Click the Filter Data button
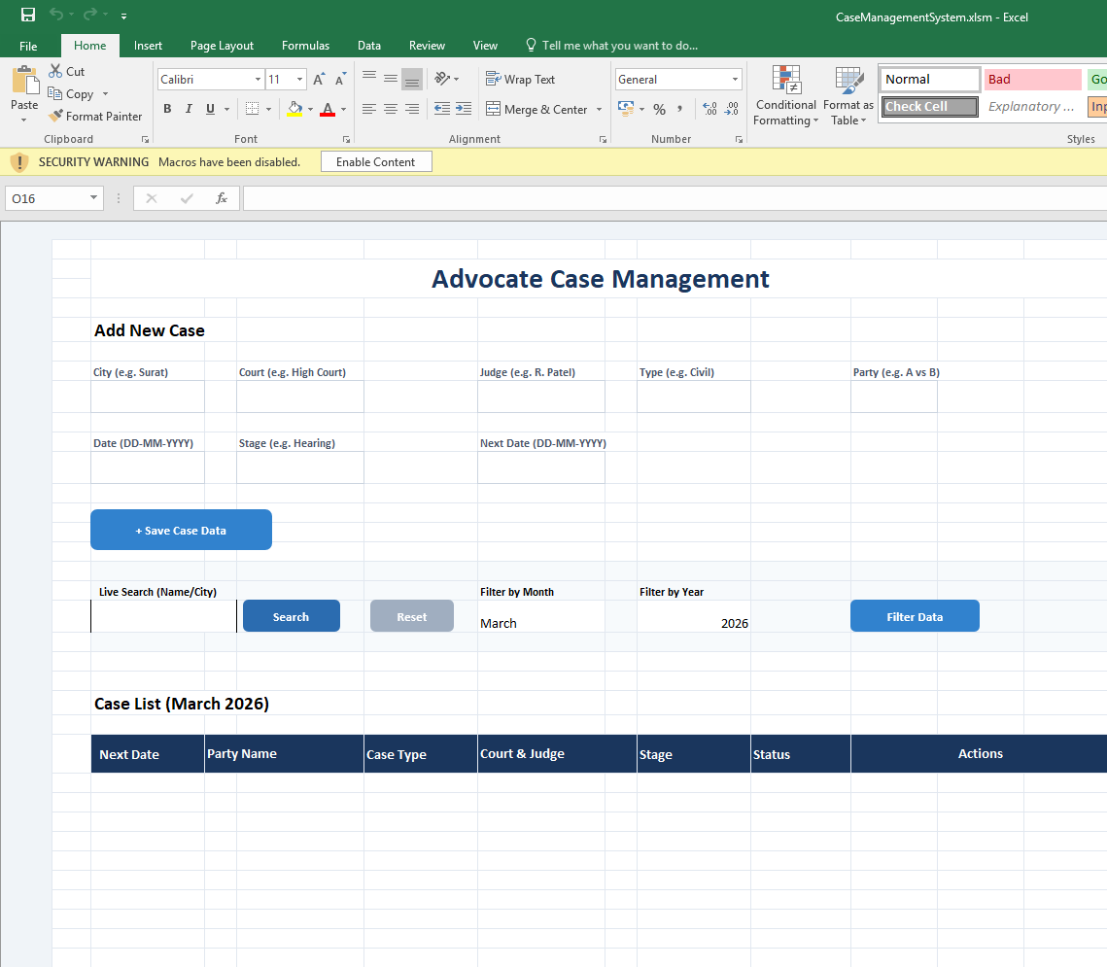 coord(915,616)
